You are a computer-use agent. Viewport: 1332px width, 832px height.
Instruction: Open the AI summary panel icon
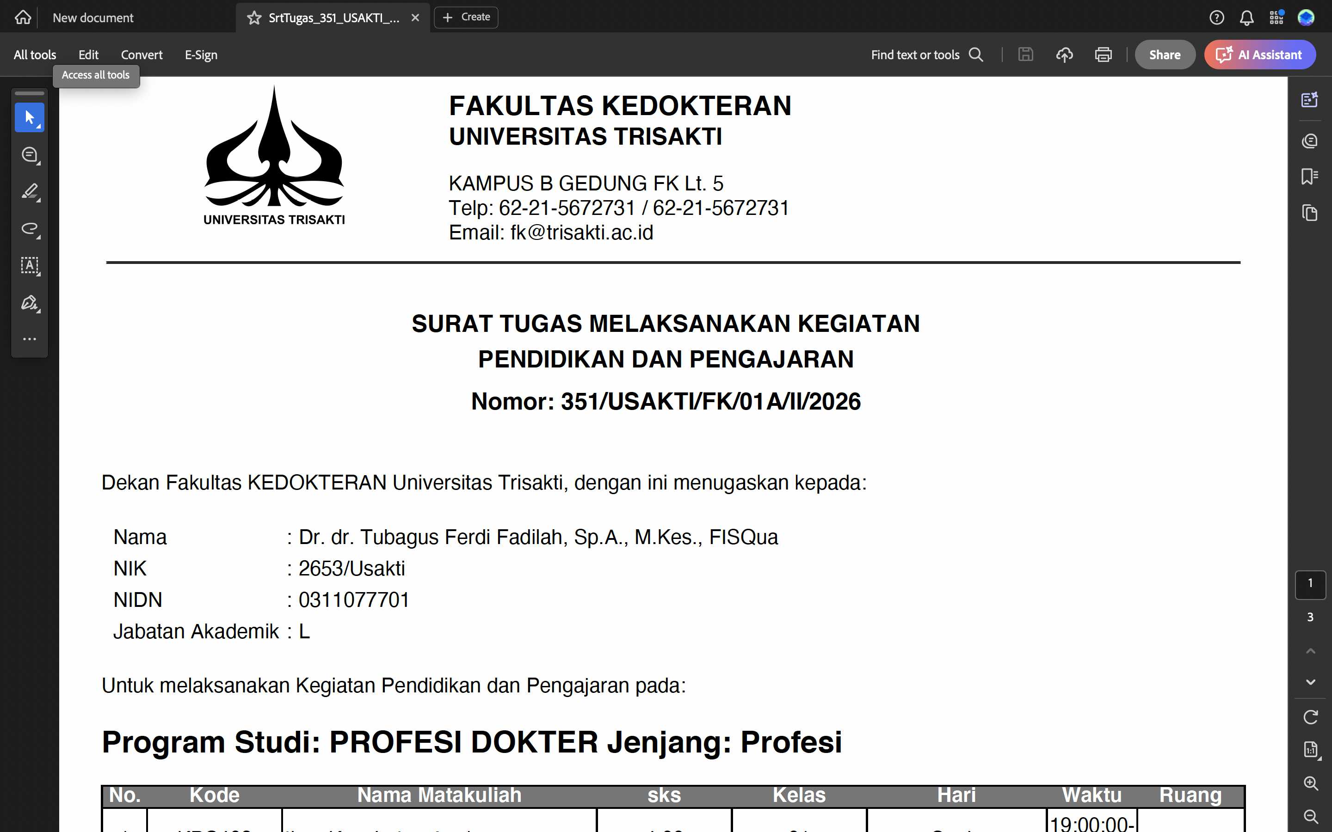pos(1310,99)
